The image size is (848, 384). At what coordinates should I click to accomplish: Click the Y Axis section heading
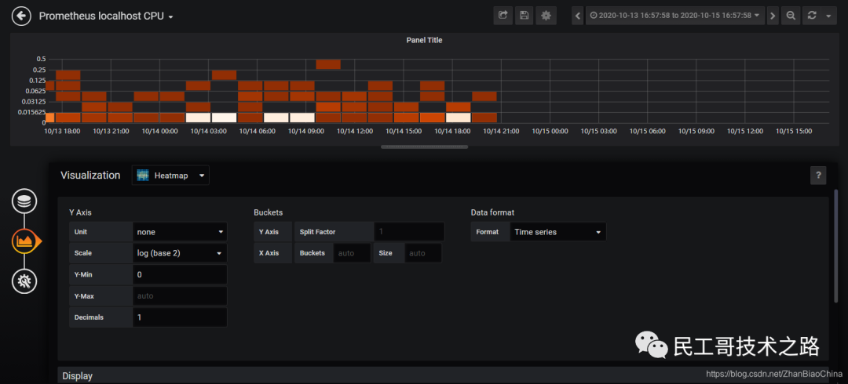point(81,213)
